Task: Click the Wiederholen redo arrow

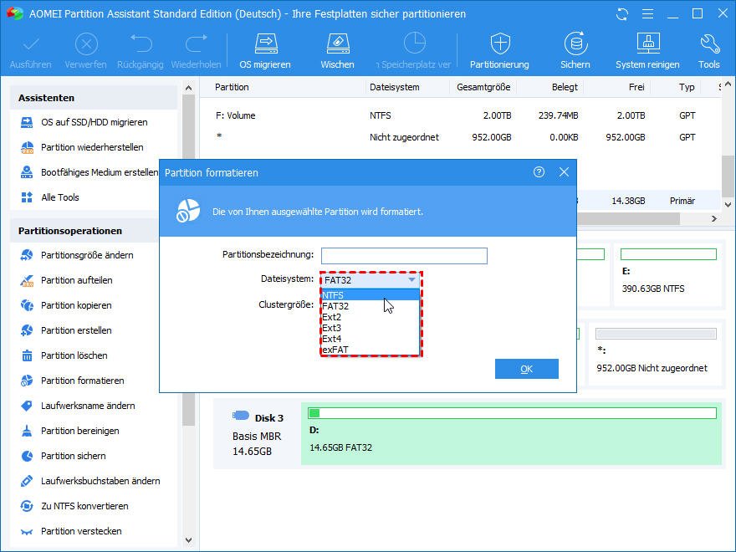Action: pyautogui.click(x=196, y=43)
